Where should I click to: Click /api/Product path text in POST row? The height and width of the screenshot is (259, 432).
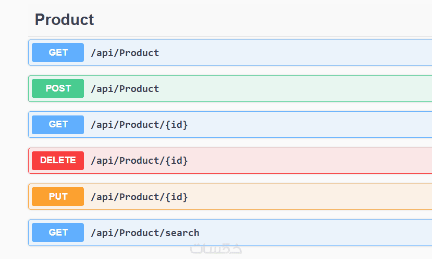pyautogui.click(x=125, y=88)
